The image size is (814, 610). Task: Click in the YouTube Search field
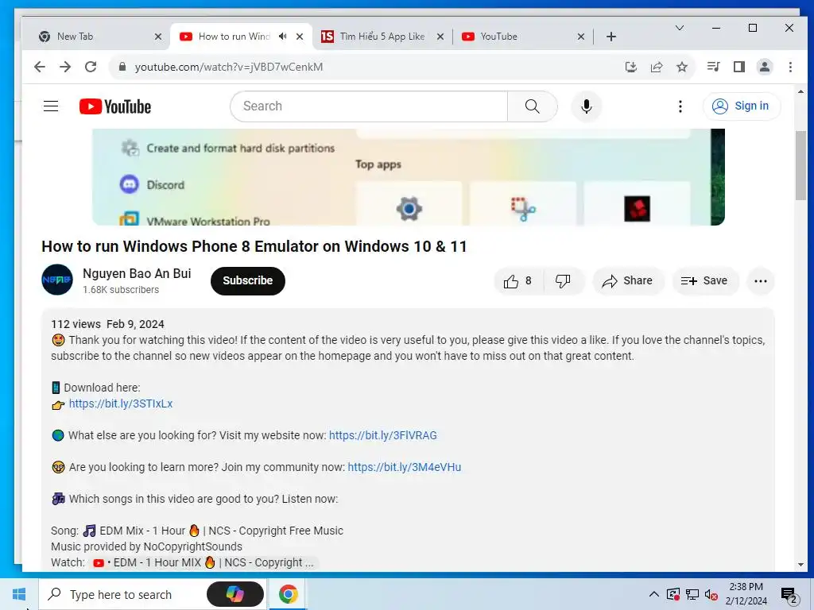pos(369,106)
